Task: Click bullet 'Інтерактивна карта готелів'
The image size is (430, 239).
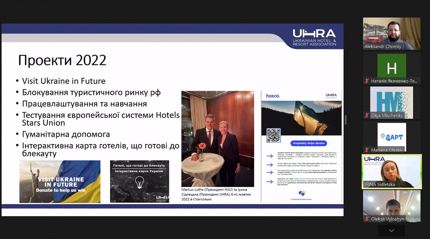Action: 100,150
